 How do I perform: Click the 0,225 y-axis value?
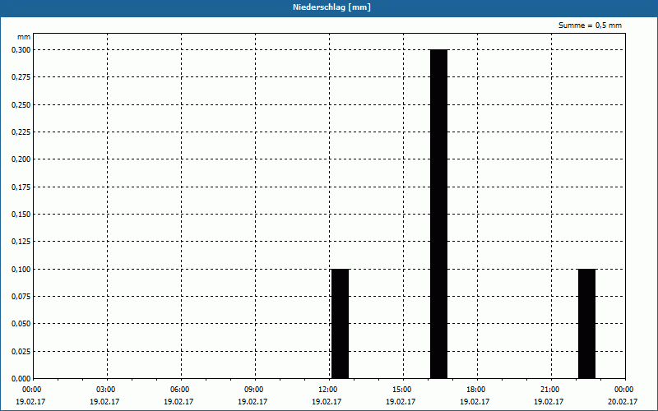[x=21, y=132]
